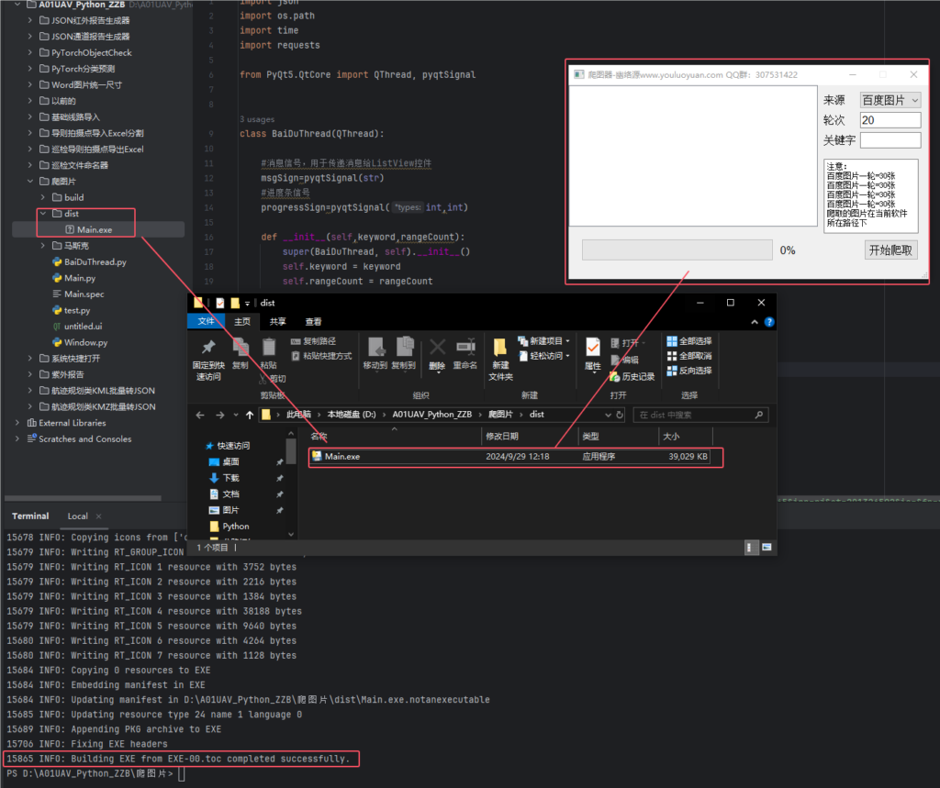Screen dimensions: 940x788
Task: Click the 新建文件夹 folder icon
Action: 500,348
